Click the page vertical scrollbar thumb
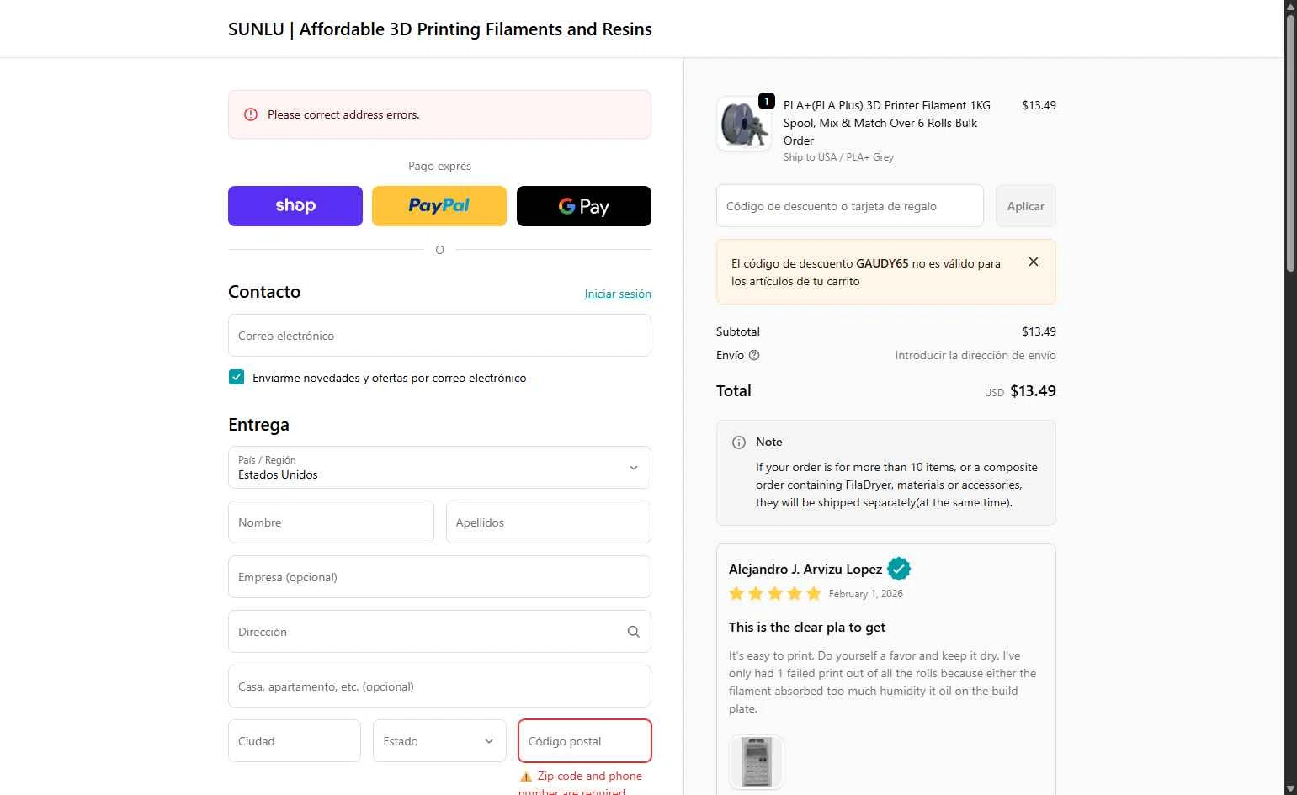The height and width of the screenshot is (795, 1297). pos(1290,143)
